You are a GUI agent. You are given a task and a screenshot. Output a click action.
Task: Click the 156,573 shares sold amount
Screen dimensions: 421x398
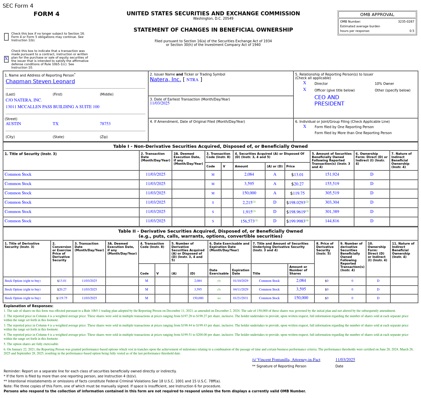[247, 221]
